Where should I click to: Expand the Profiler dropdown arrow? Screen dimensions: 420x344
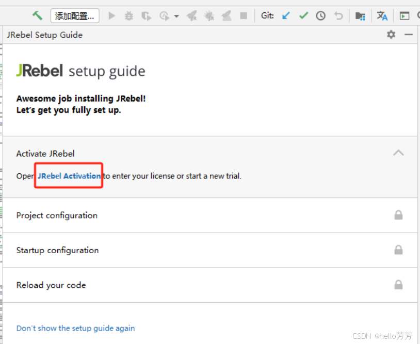click(x=176, y=17)
